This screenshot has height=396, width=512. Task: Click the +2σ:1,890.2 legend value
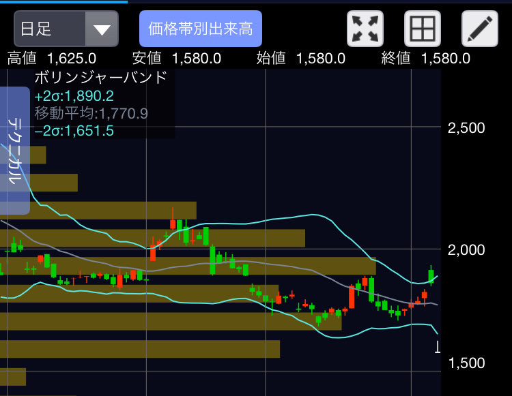(74, 96)
